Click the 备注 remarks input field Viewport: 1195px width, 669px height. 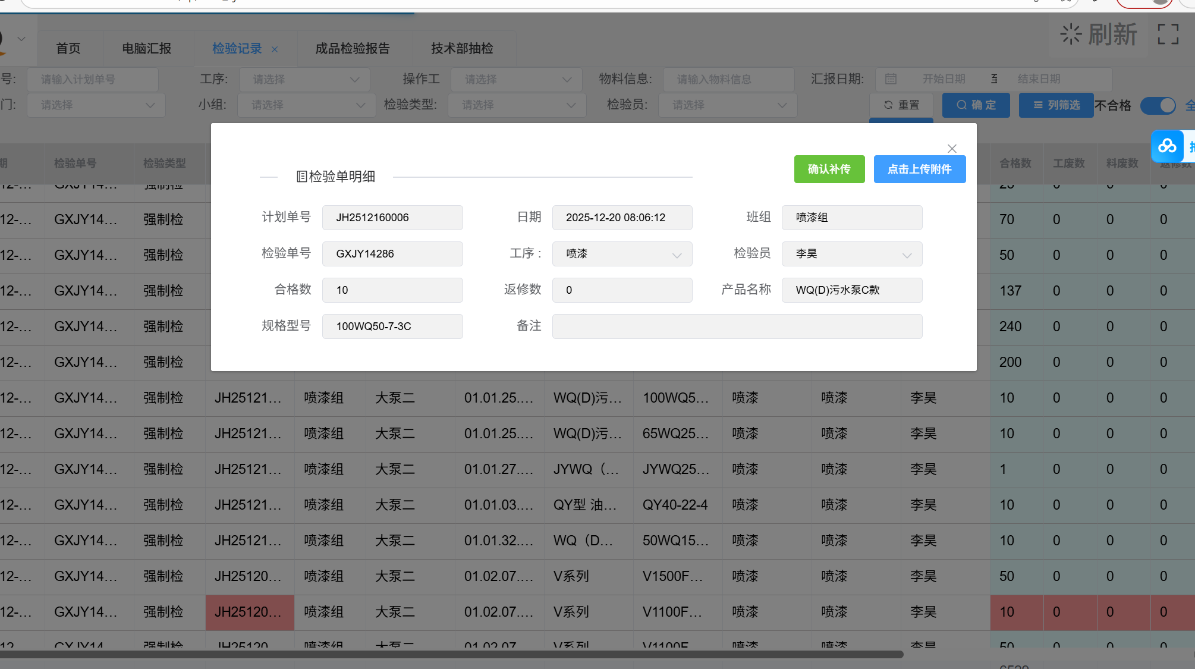[737, 326]
